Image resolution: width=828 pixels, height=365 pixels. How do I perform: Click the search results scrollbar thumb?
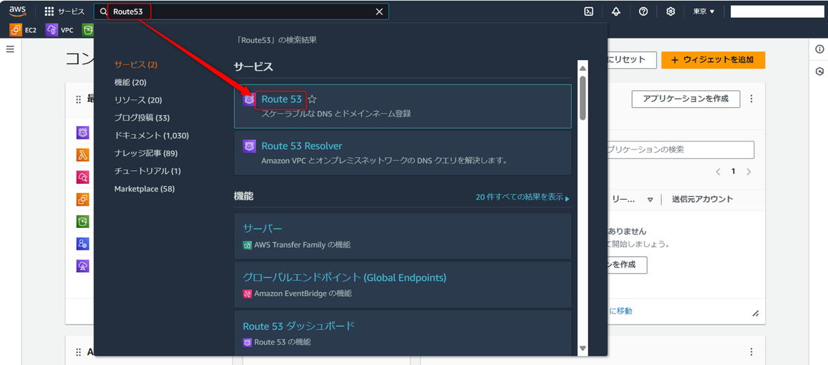[582, 96]
